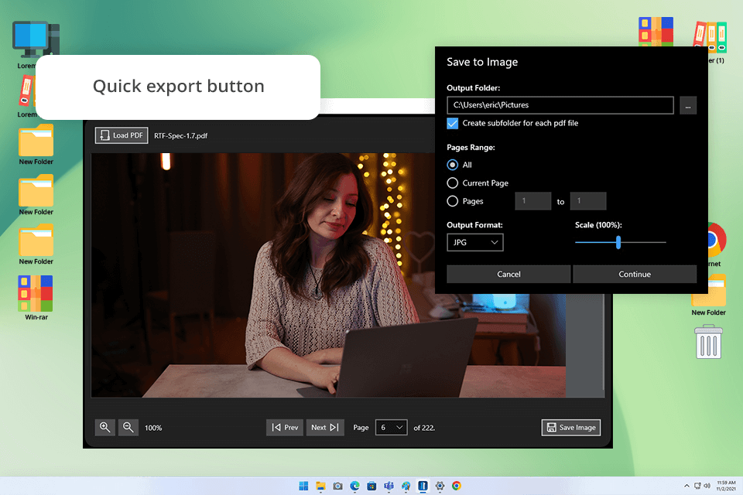Viewport: 743px width, 495px height.
Task: Click the zoom out magnifier icon
Action: [x=128, y=427]
